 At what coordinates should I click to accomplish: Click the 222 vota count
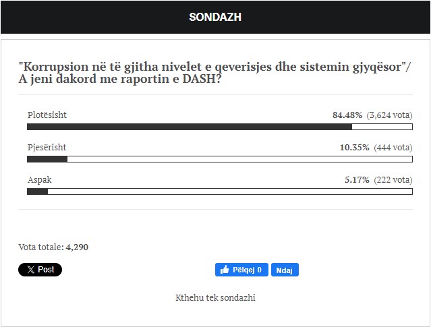pos(392,180)
